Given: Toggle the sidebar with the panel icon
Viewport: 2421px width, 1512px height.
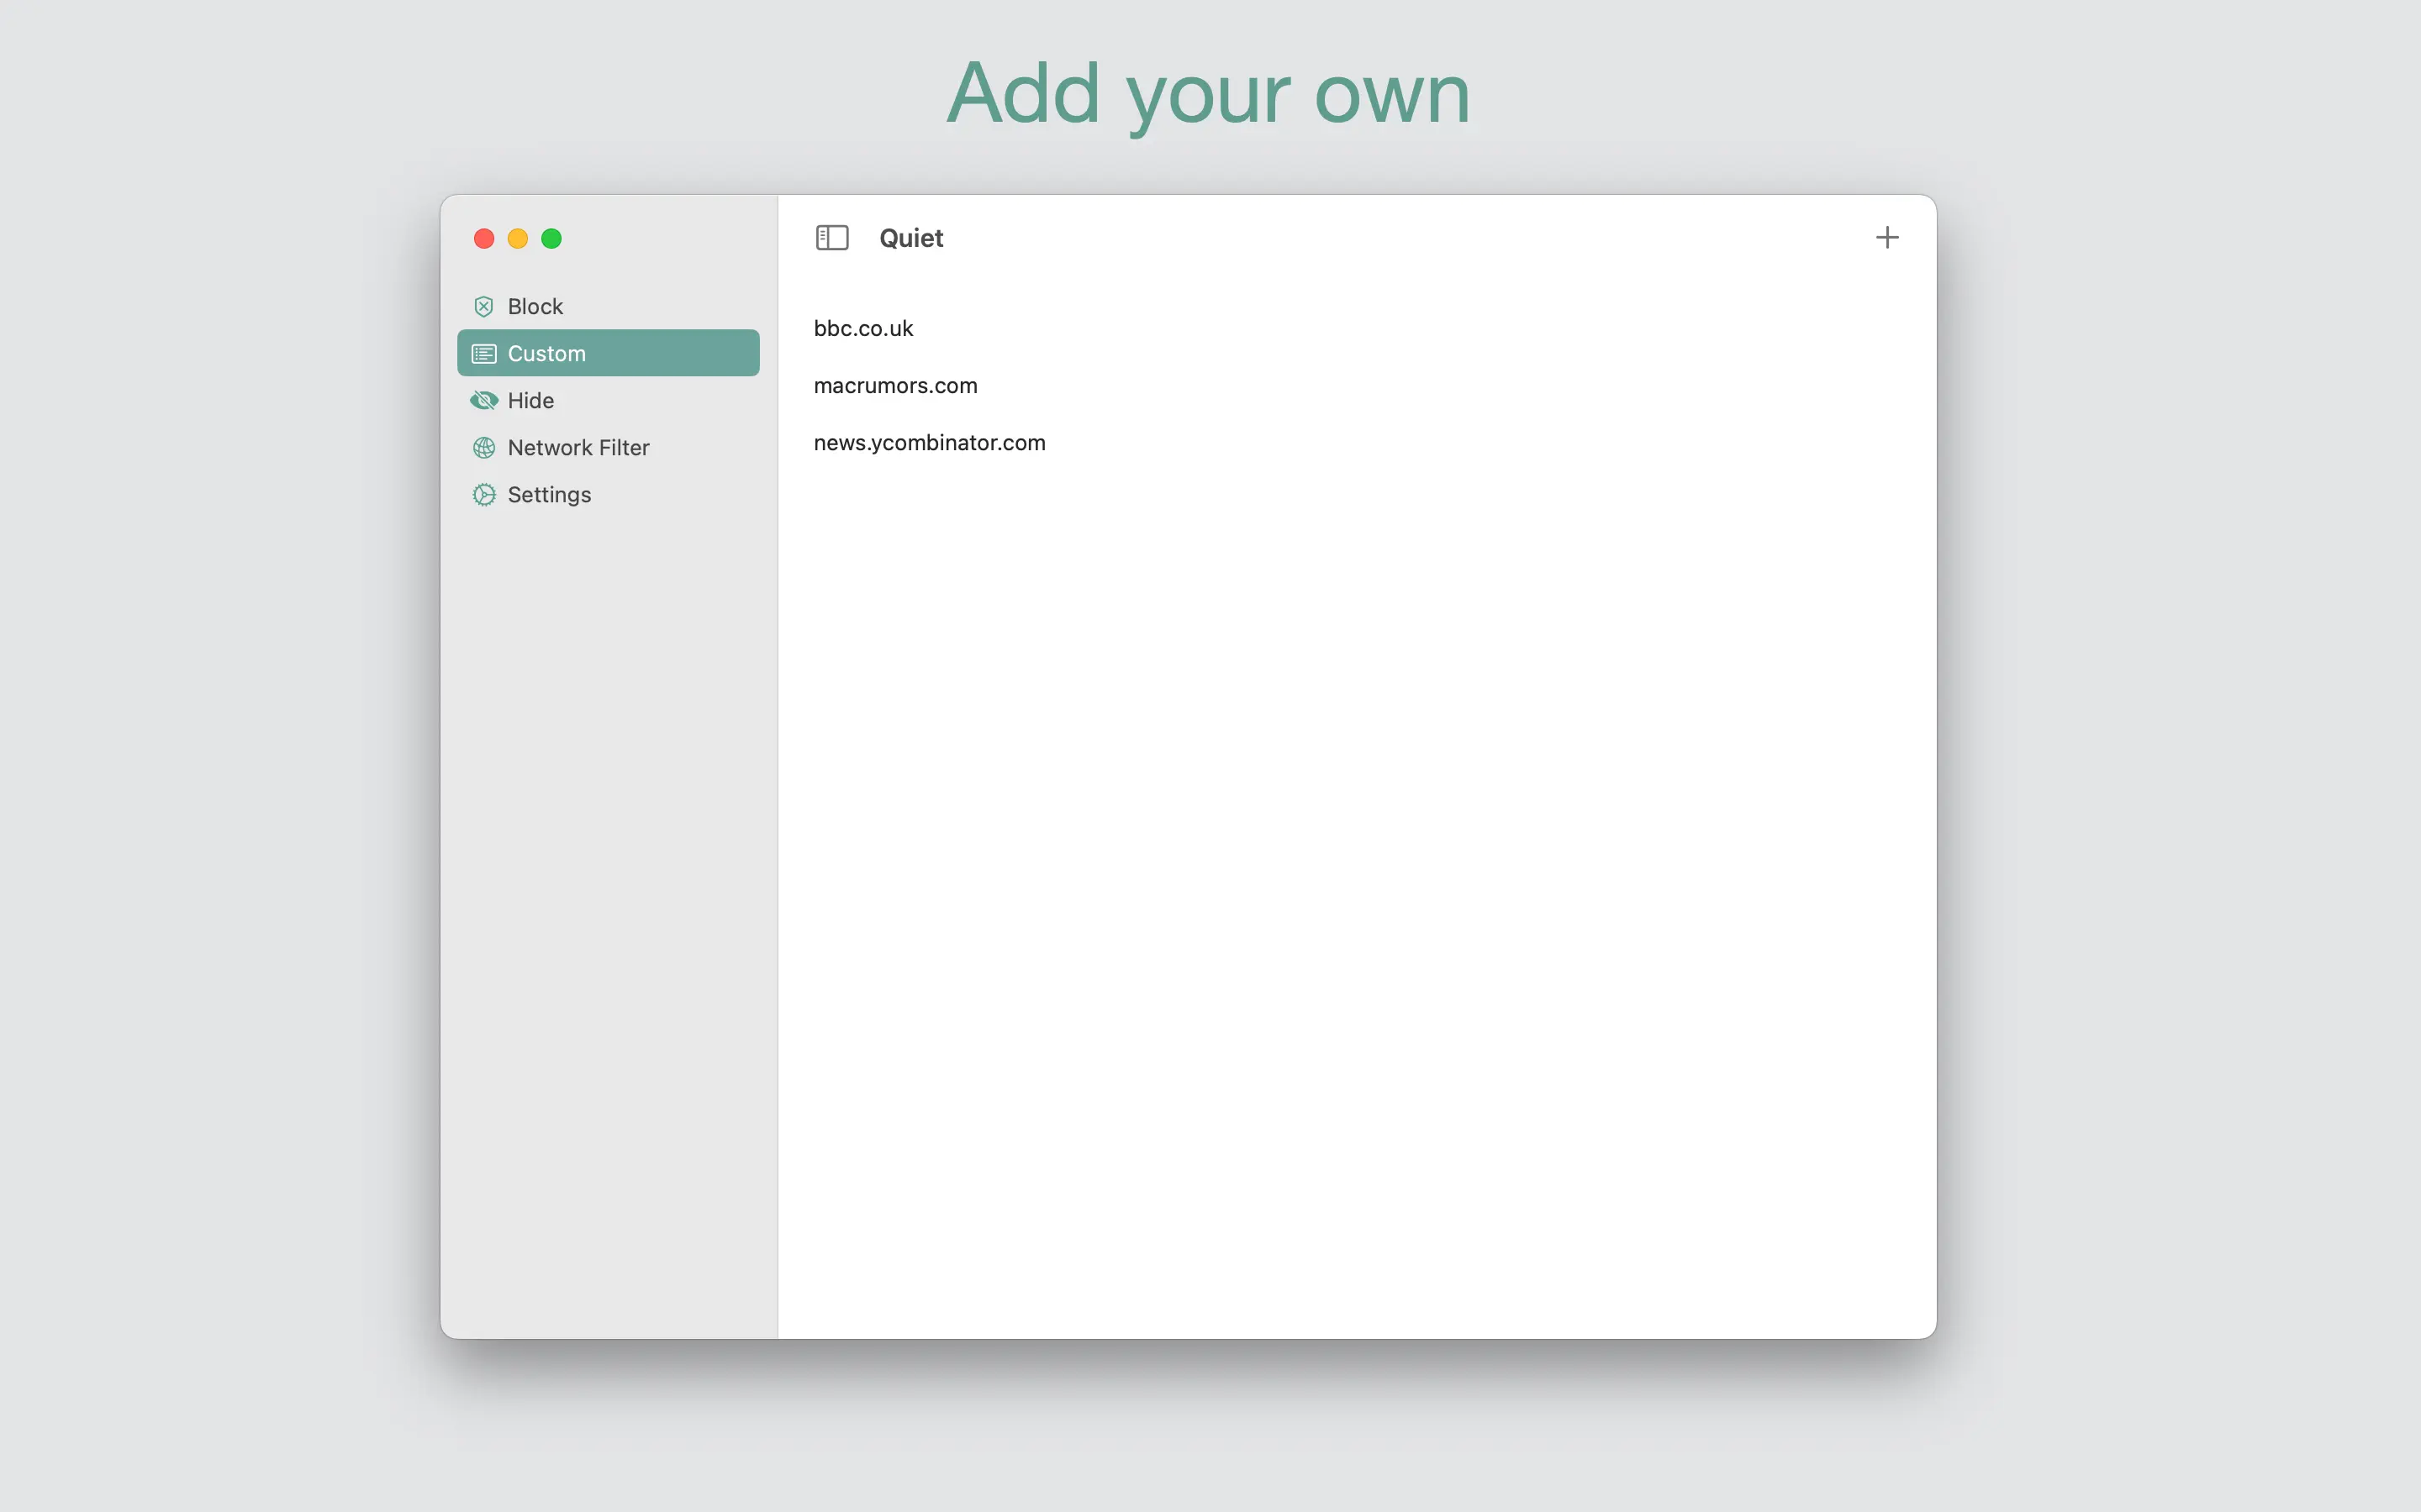Looking at the screenshot, I should 831,238.
